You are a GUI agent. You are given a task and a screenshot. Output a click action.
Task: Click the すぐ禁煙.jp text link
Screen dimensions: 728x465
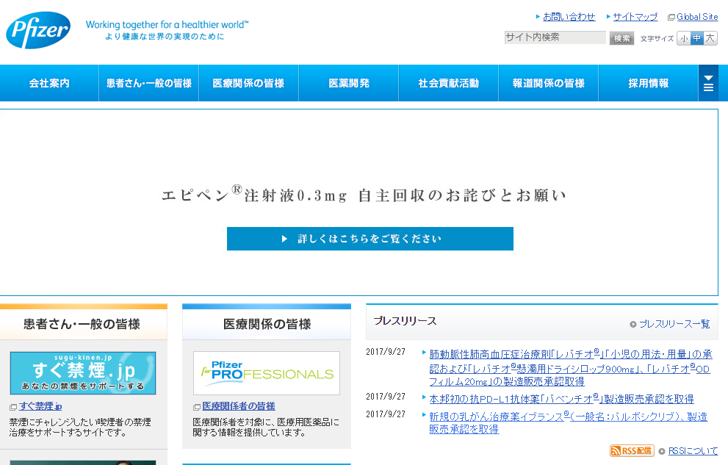(x=41, y=406)
